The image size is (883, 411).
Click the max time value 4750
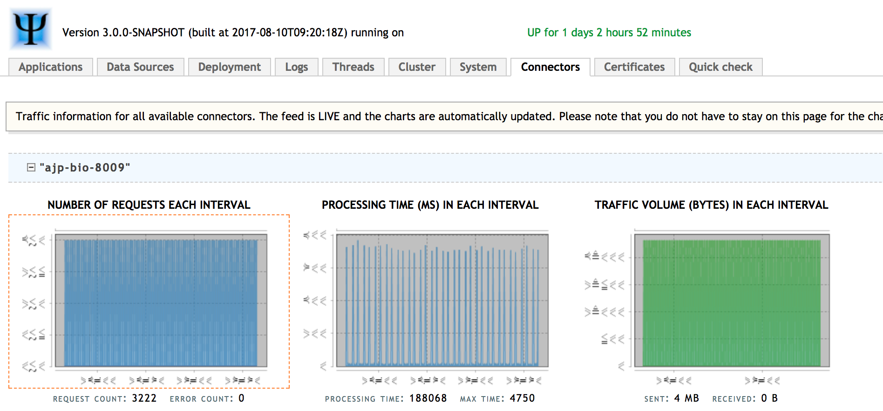tap(522, 398)
